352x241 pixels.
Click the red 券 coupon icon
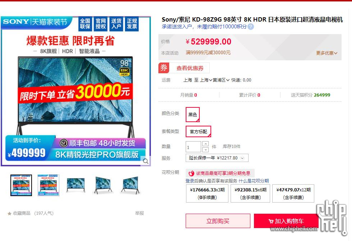click(164, 68)
